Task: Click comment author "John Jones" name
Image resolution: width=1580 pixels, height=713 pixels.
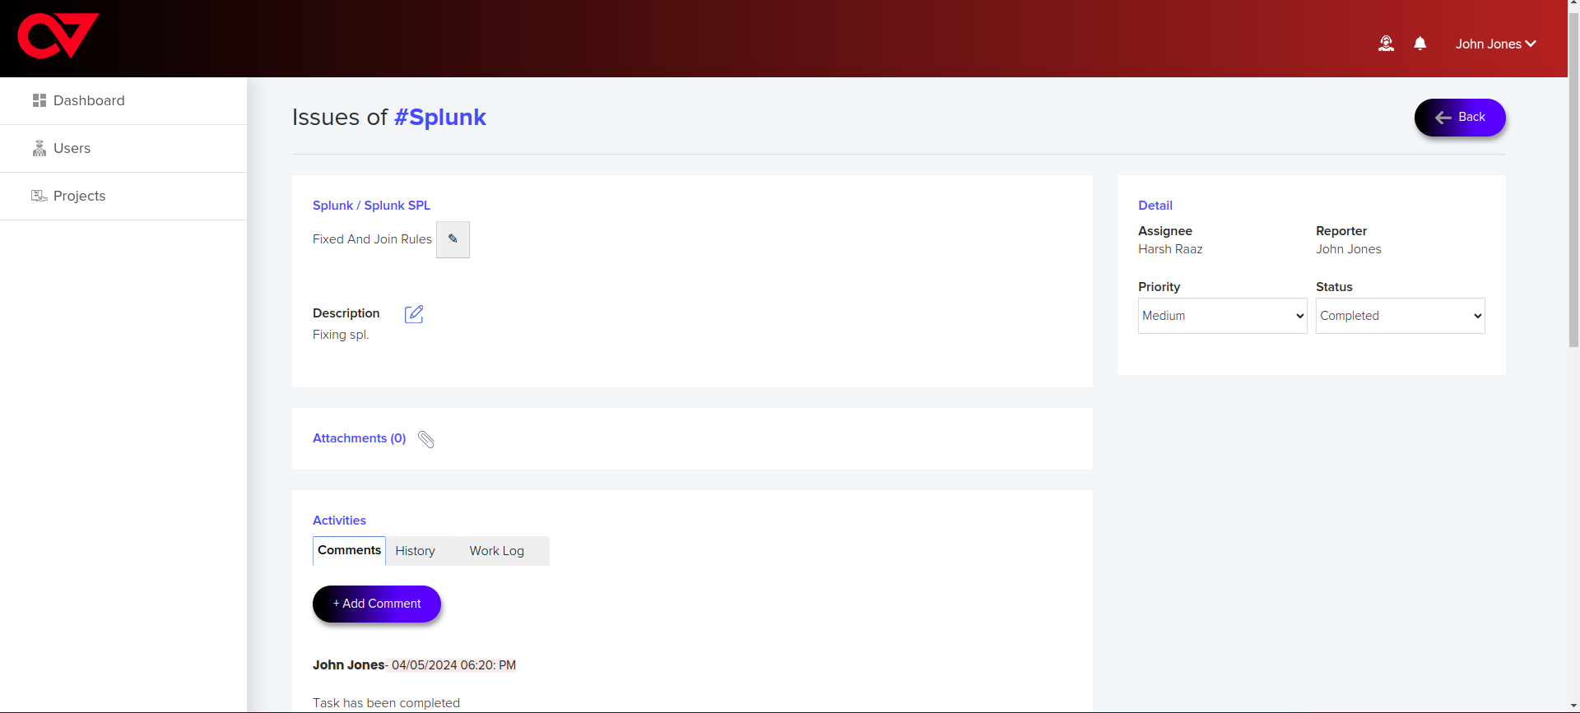Action: pos(348,665)
